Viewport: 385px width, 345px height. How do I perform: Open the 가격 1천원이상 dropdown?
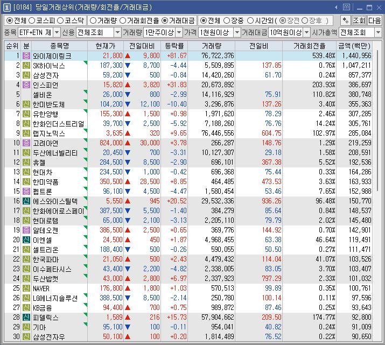[x=237, y=32]
